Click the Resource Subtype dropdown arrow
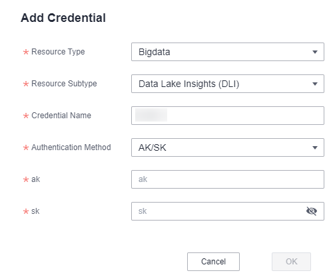 click(315, 84)
